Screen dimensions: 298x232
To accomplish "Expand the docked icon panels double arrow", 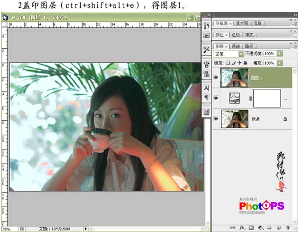I will 209,15.
